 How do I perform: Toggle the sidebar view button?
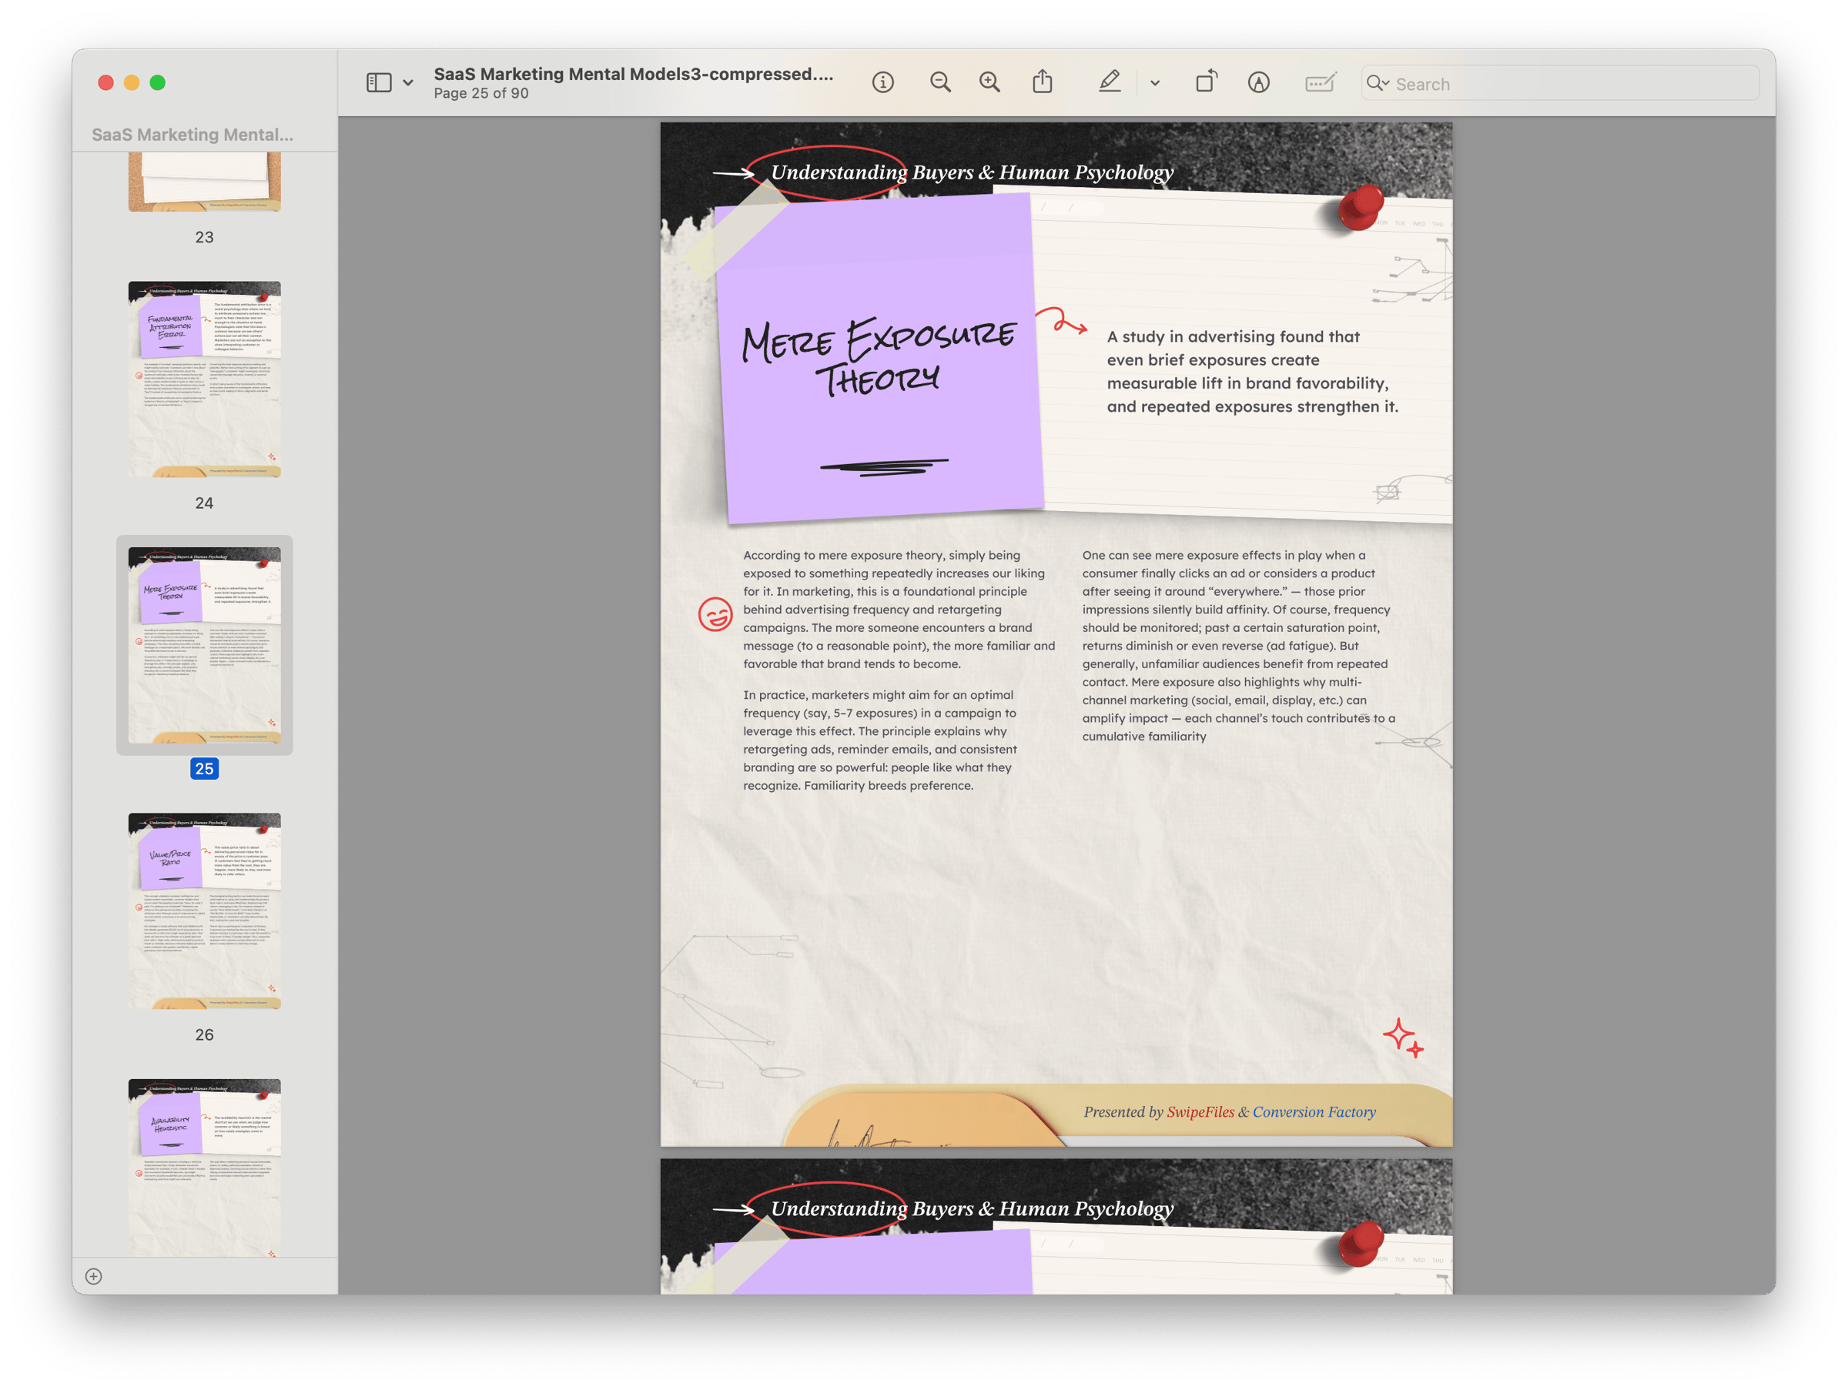(379, 82)
